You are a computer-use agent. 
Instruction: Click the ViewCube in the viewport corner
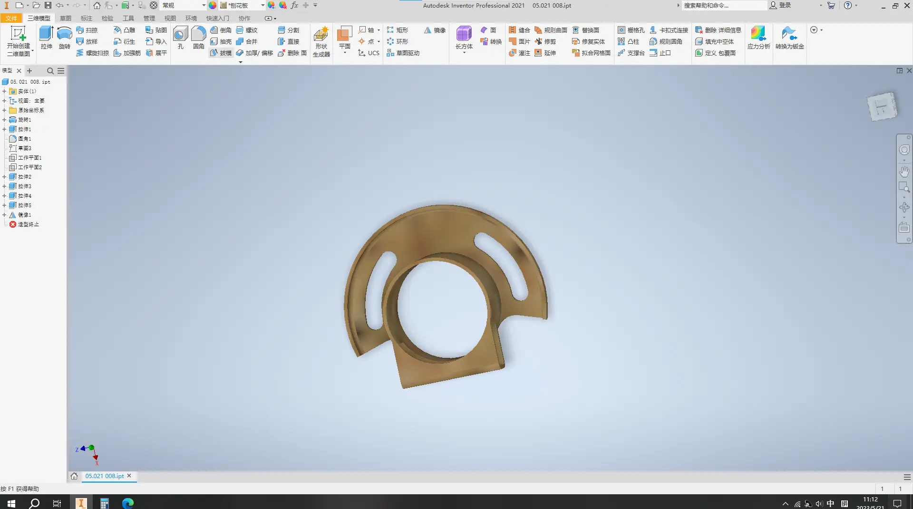point(882,106)
